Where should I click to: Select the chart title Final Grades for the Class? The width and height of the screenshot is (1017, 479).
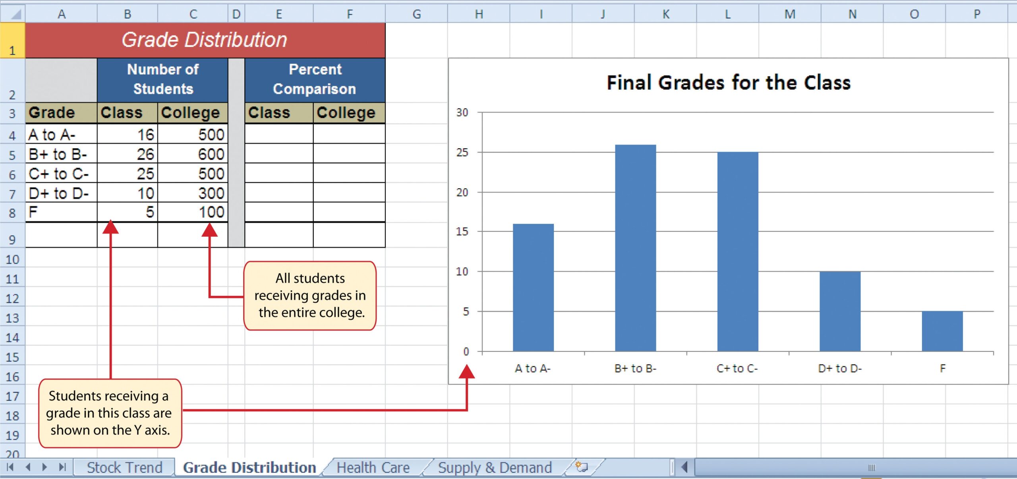point(729,83)
